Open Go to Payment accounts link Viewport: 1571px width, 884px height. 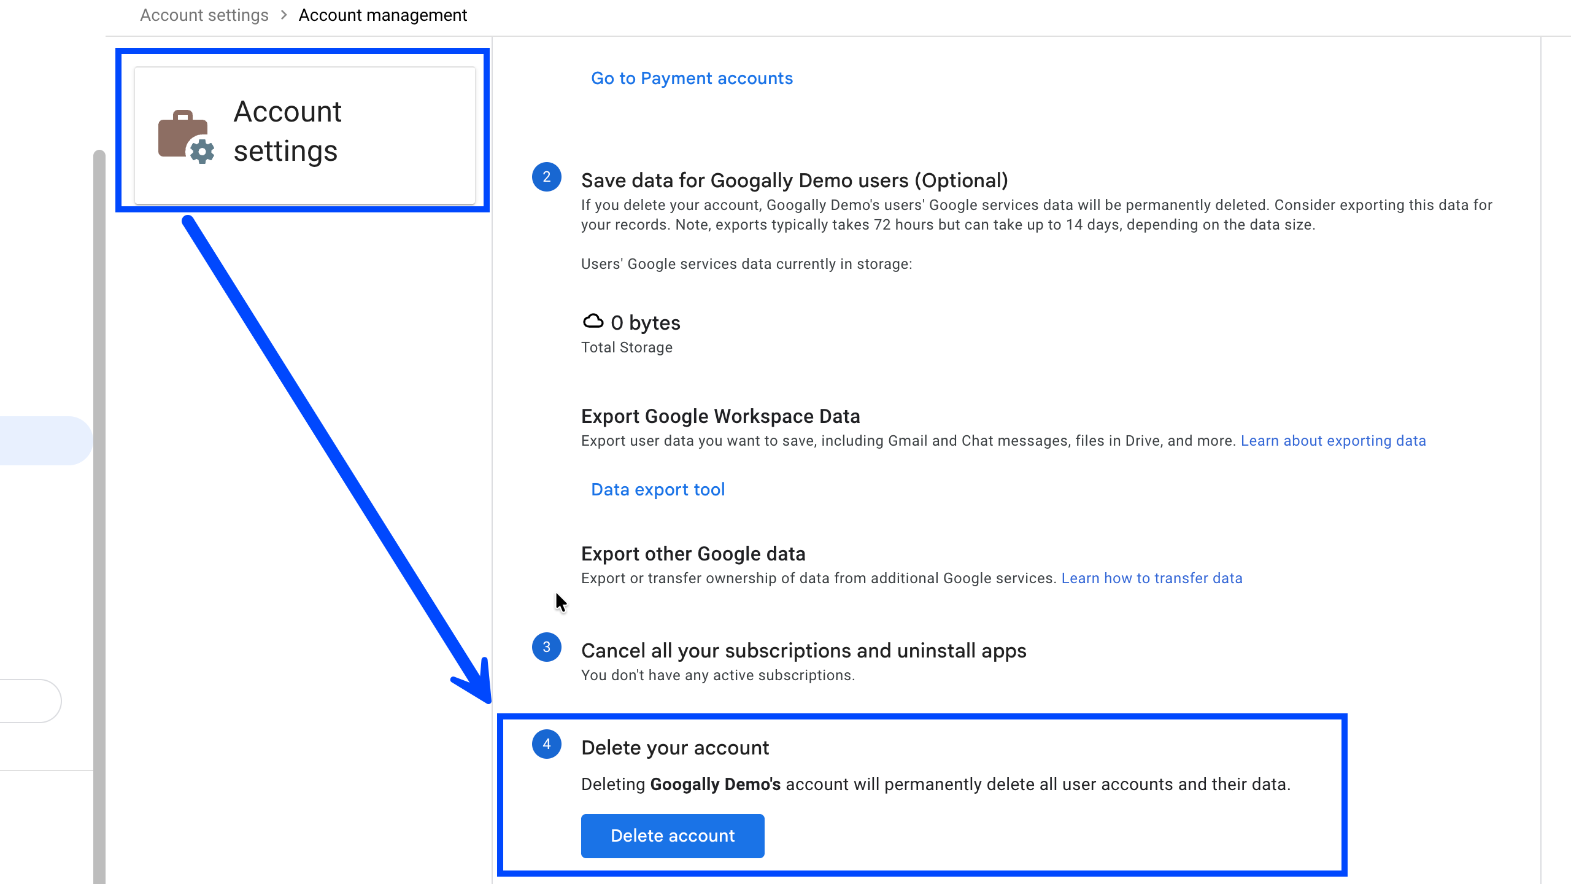click(x=692, y=79)
